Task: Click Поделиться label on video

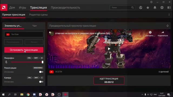Action: coord(163,36)
